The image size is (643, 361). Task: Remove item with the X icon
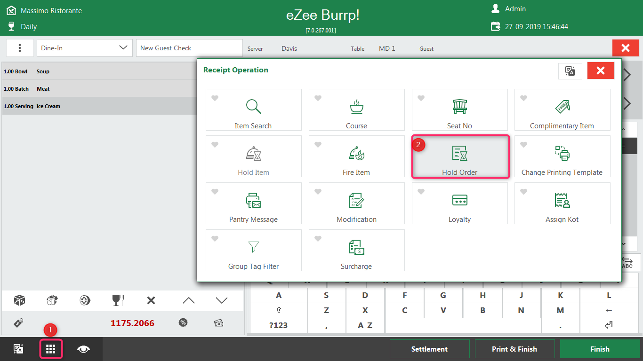151,300
